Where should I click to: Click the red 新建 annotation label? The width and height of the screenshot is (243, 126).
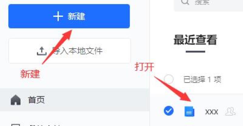[30, 74]
